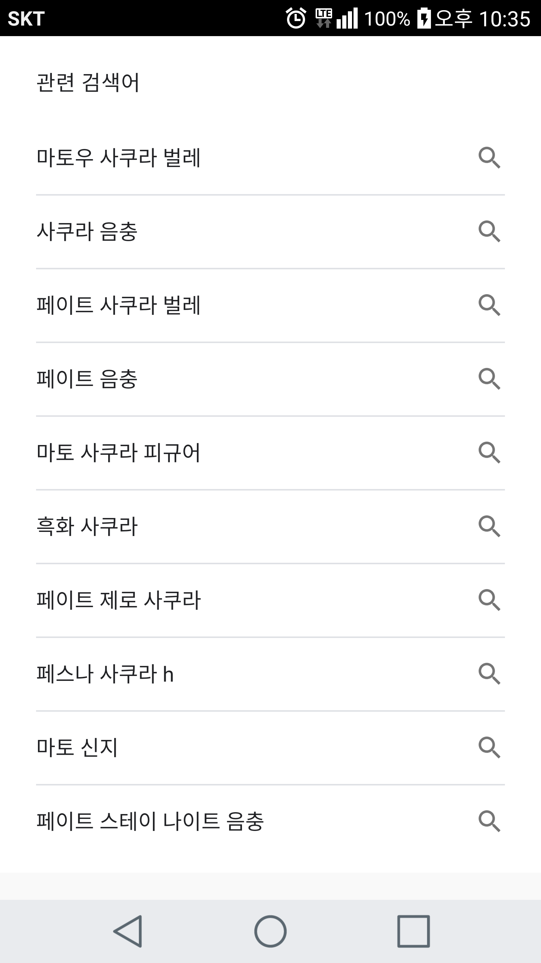Tap search icon beside 페스나 사쿠라 h
Image resolution: width=541 pixels, height=963 pixels.
click(489, 674)
